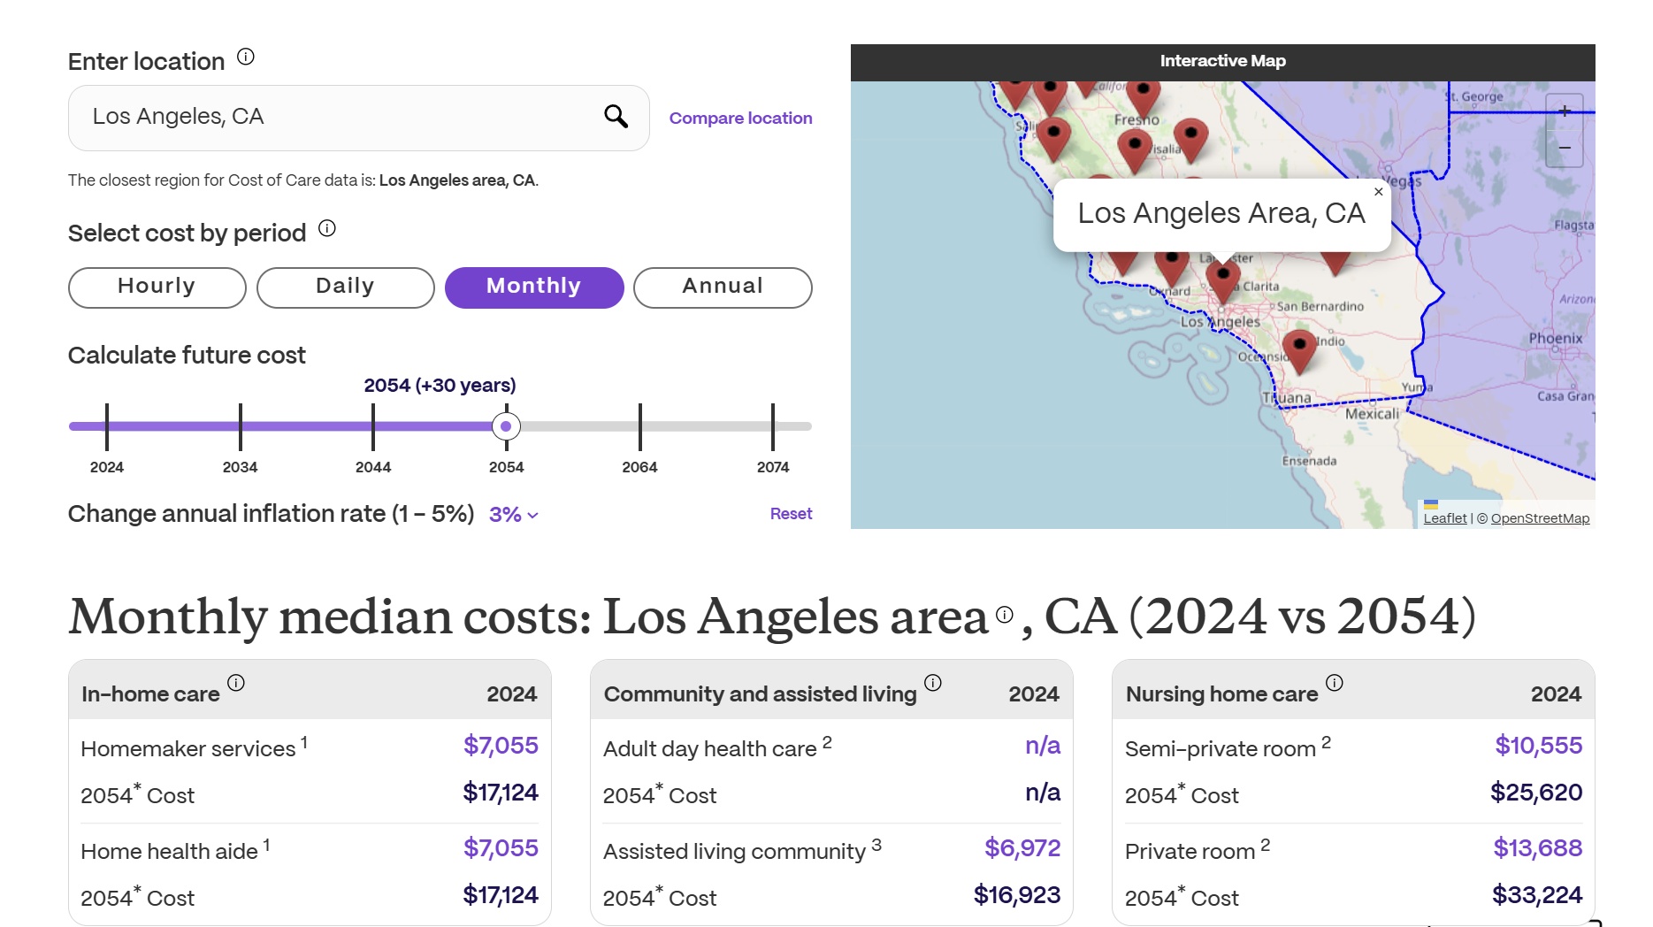
Task: Open the OpenStreetMap attribution link
Action: 1540,518
